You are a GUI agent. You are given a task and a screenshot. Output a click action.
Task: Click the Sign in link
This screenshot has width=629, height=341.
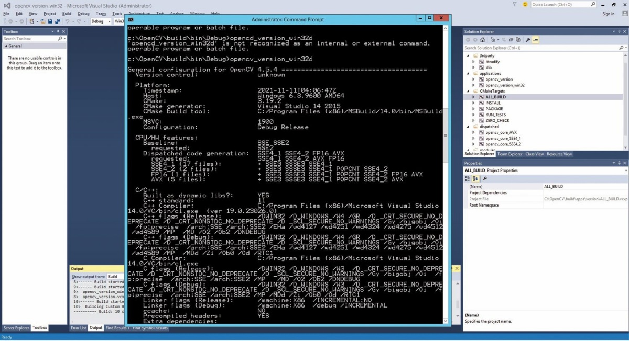(x=609, y=14)
